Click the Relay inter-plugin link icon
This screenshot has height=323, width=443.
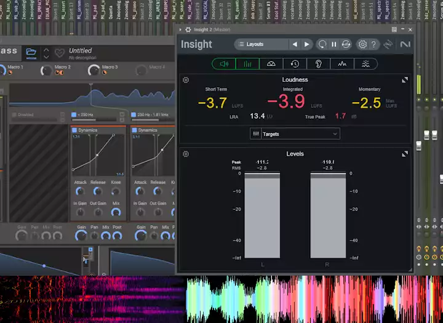tap(388, 44)
